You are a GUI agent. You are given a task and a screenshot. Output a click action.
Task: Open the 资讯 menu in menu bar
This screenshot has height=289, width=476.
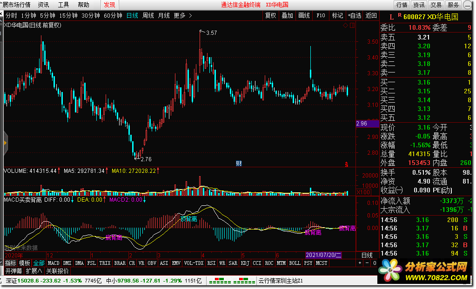click(43, 5)
